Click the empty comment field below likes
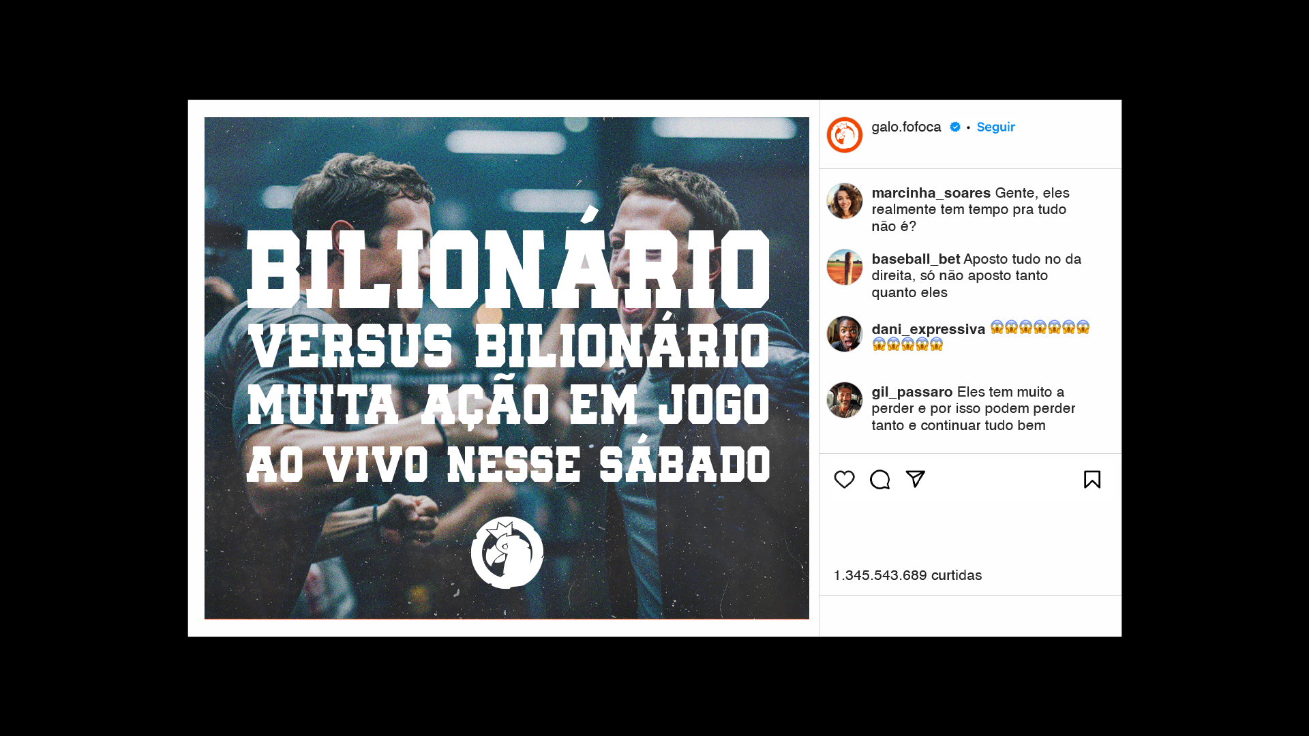 pyautogui.click(x=970, y=616)
